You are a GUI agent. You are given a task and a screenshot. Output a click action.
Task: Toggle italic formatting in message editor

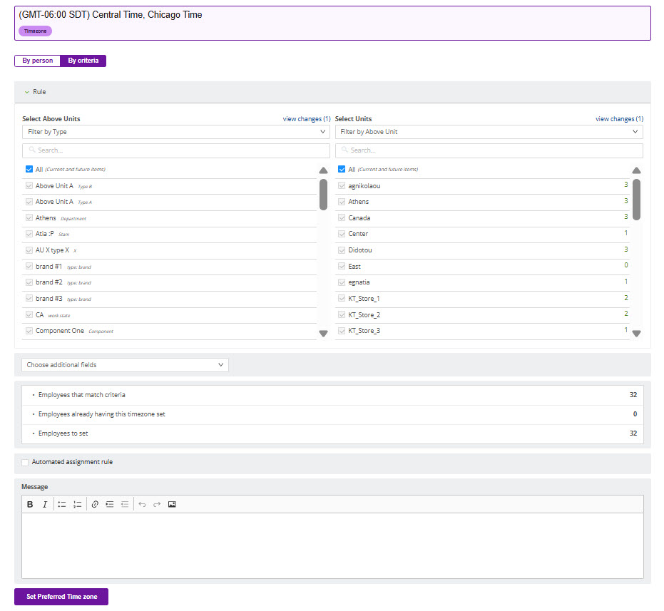44,504
